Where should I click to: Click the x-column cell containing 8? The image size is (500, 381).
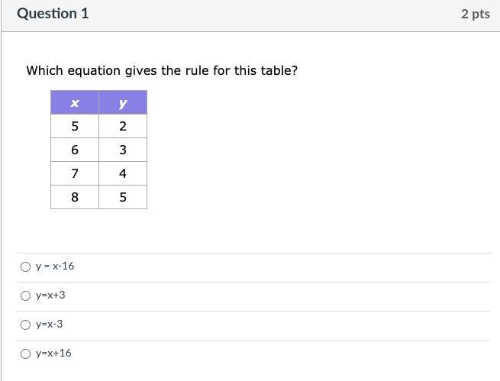[75, 197]
